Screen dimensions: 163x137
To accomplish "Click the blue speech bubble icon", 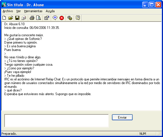I will [55, 18].
